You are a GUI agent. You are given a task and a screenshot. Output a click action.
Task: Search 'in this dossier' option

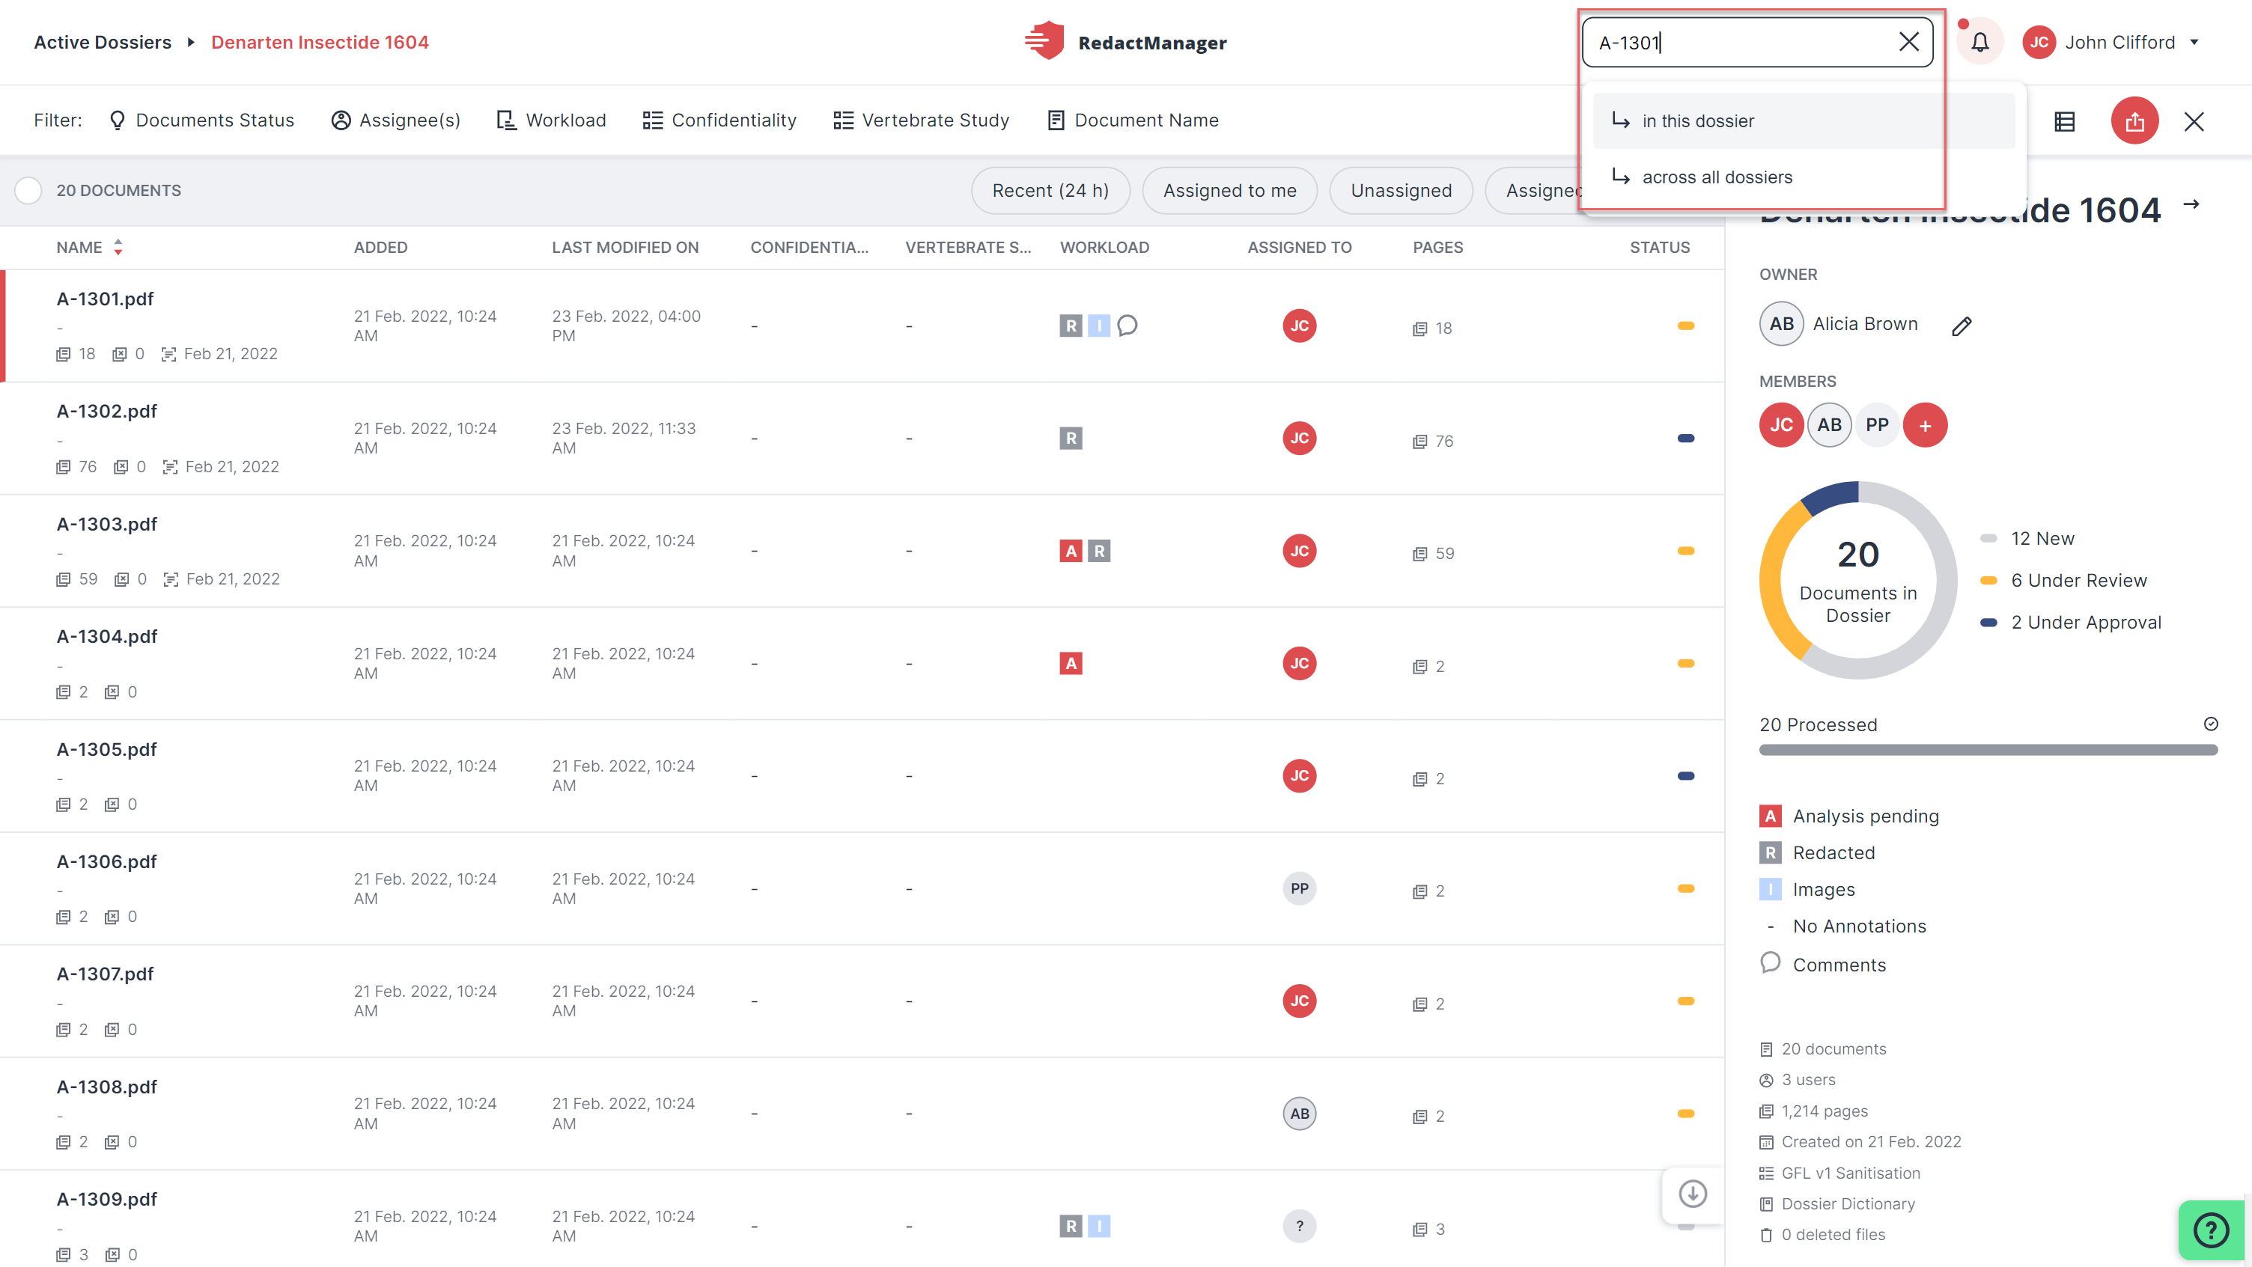click(x=1804, y=120)
